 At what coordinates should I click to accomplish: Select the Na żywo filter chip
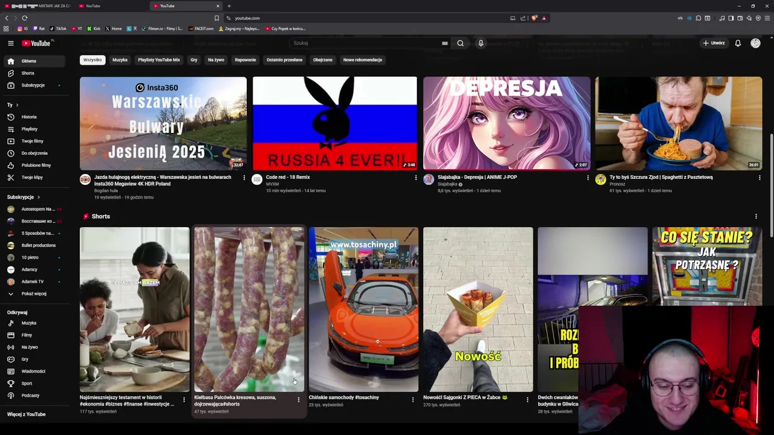216,60
